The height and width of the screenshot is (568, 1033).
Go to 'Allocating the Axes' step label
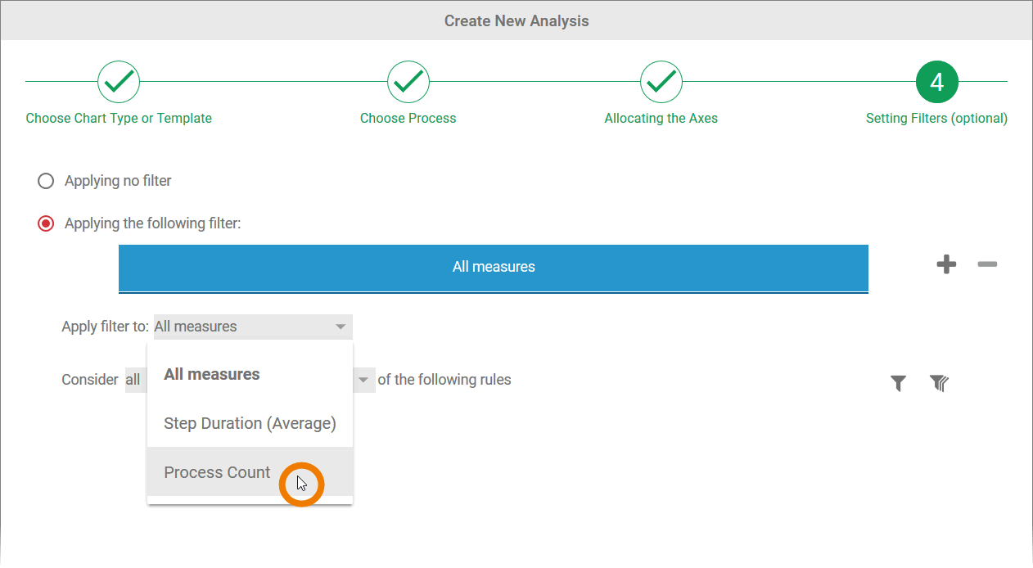tap(661, 119)
